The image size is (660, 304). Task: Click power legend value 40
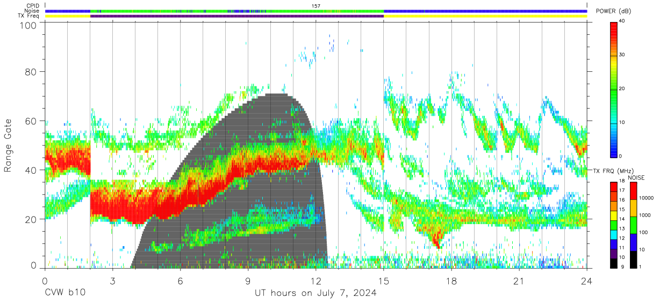pyautogui.click(x=623, y=21)
